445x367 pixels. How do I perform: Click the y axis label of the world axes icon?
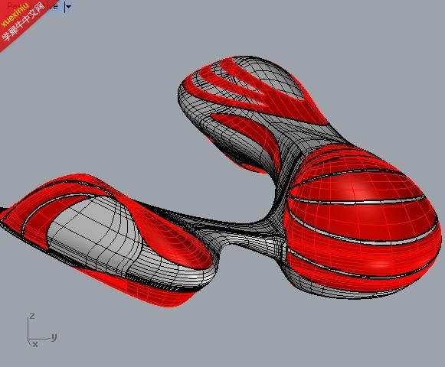point(54,336)
